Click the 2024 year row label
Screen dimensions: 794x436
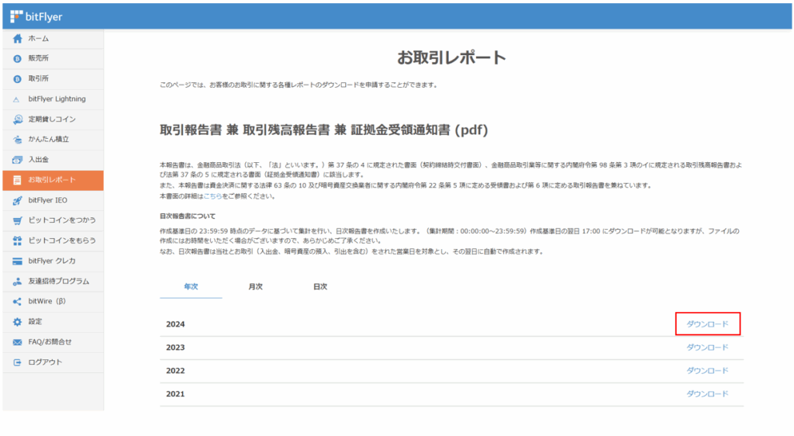(x=175, y=324)
